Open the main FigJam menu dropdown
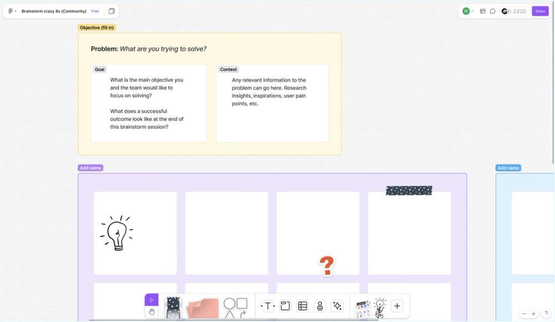555x322 pixels. point(12,11)
